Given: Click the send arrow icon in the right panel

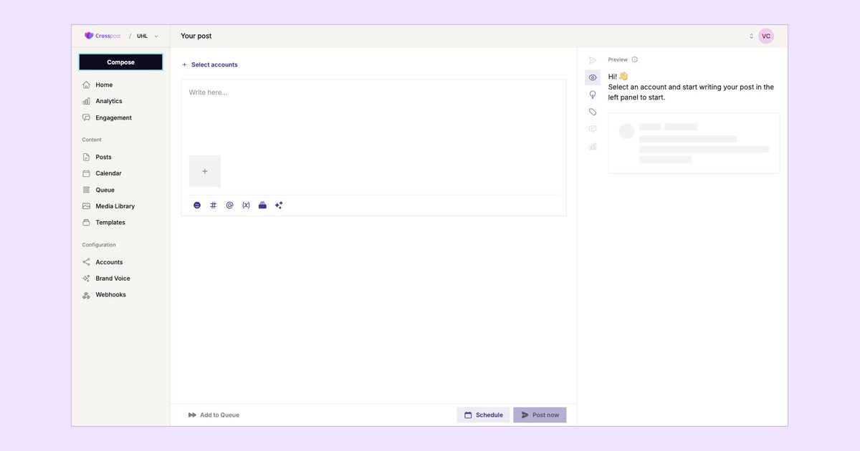Looking at the screenshot, I should 593,60.
